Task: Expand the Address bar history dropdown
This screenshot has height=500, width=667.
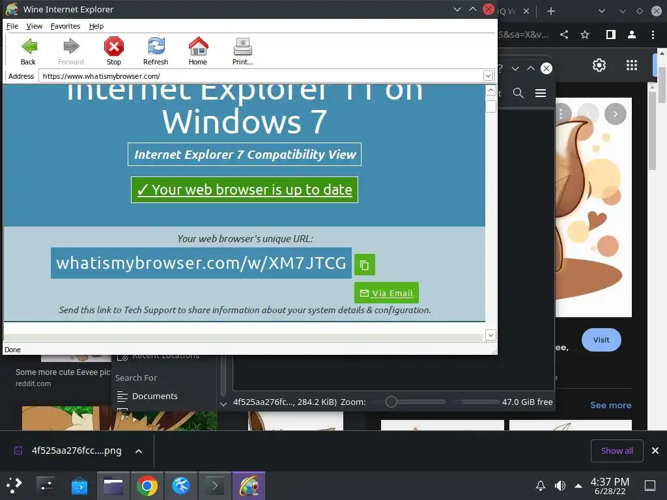Action: 488,76
